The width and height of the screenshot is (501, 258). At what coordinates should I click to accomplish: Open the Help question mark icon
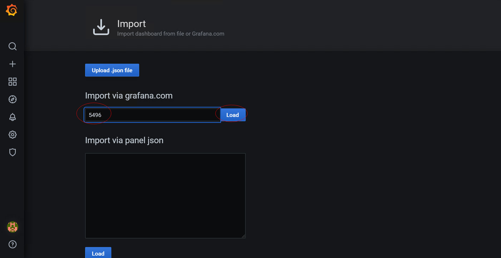(x=13, y=244)
